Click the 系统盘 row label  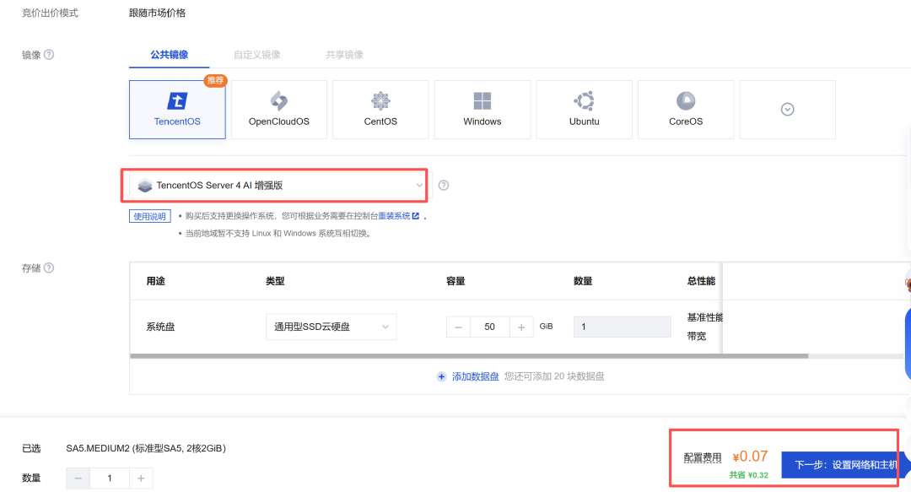coord(160,327)
